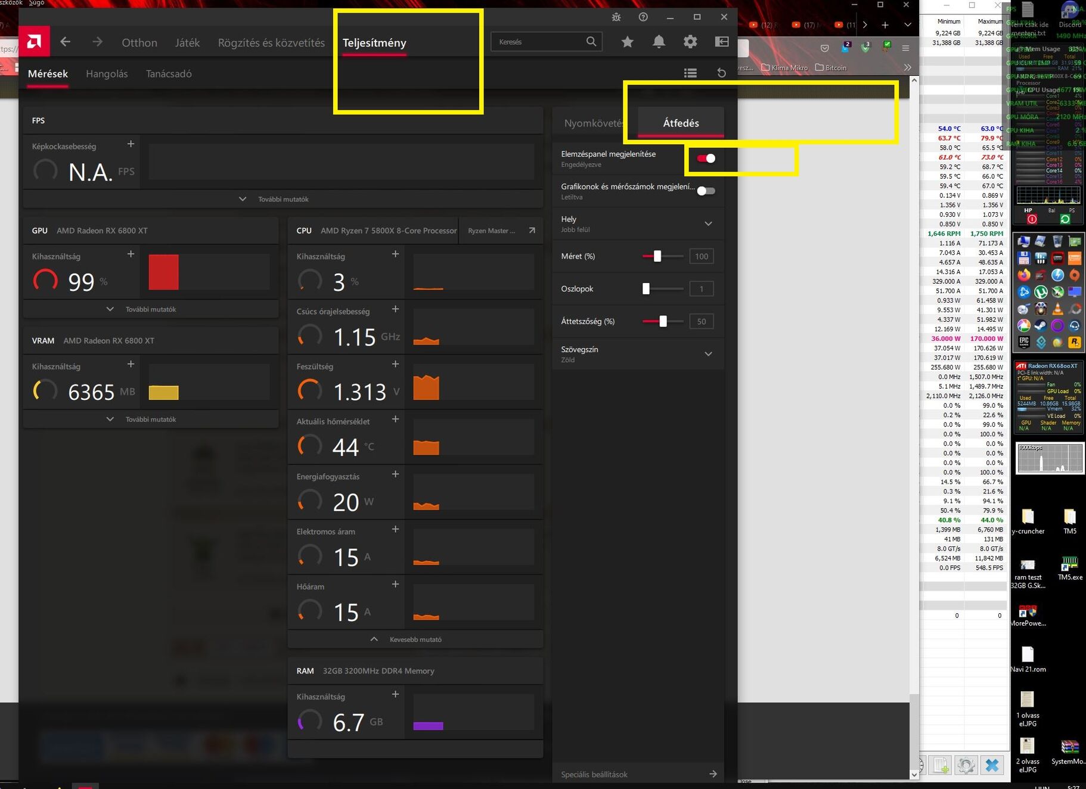This screenshot has height=789, width=1086.
Task: Enable Grafikonok és mérőszámok megjelenítése switch
Action: click(x=706, y=191)
